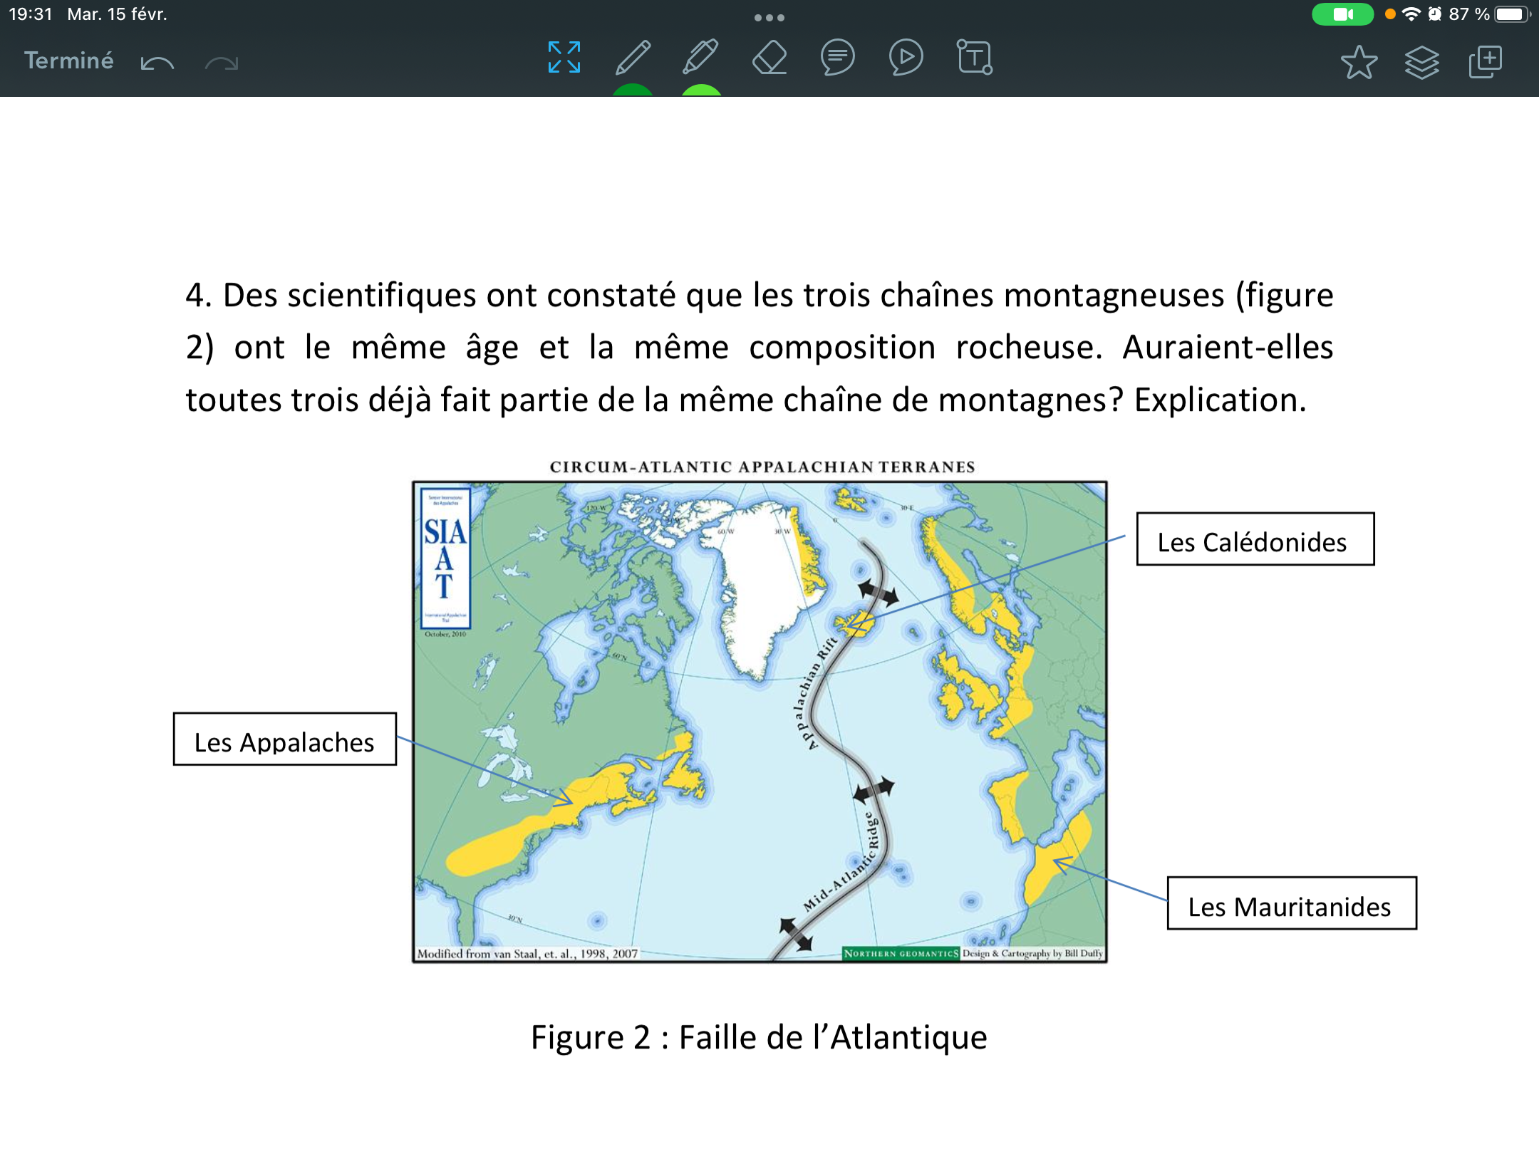
Task: Insert a text box annotation
Action: [x=974, y=58]
